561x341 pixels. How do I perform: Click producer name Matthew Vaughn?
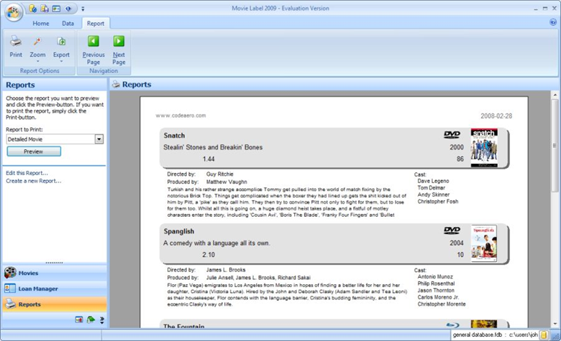pyautogui.click(x=227, y=182)
